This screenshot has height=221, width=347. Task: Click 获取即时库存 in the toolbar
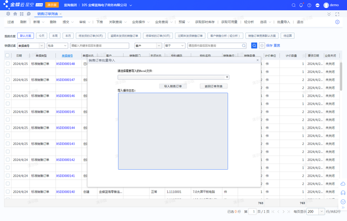(x=205, y=22)
